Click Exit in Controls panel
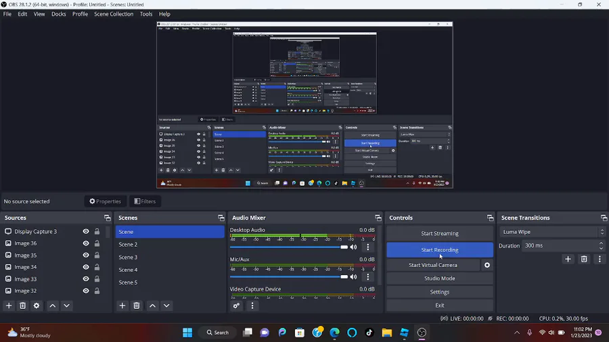 (x=440, y=306)
